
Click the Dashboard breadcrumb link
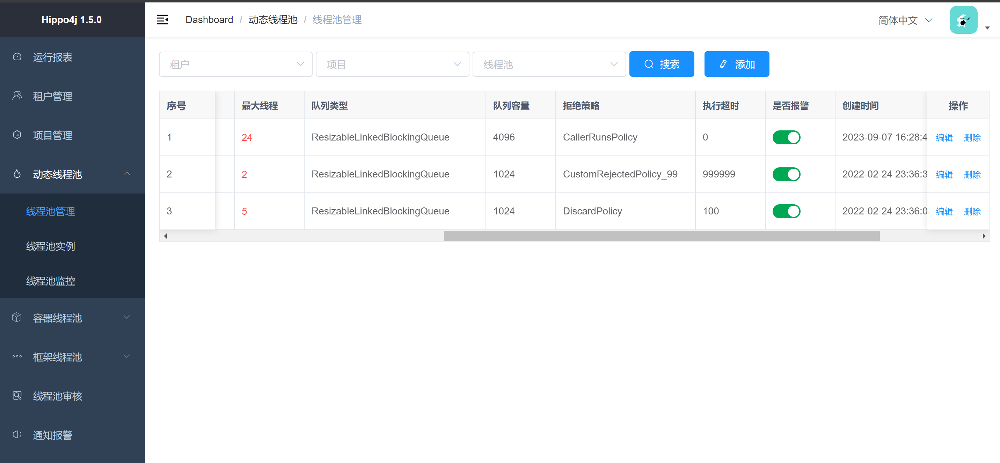[209, 20]
